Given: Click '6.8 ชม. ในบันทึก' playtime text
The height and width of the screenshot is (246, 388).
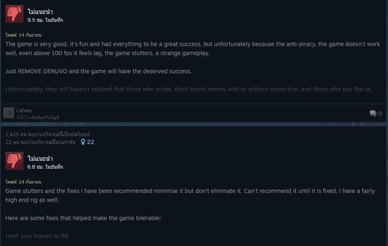Looking at the screenshot, I should pos(45,167).
